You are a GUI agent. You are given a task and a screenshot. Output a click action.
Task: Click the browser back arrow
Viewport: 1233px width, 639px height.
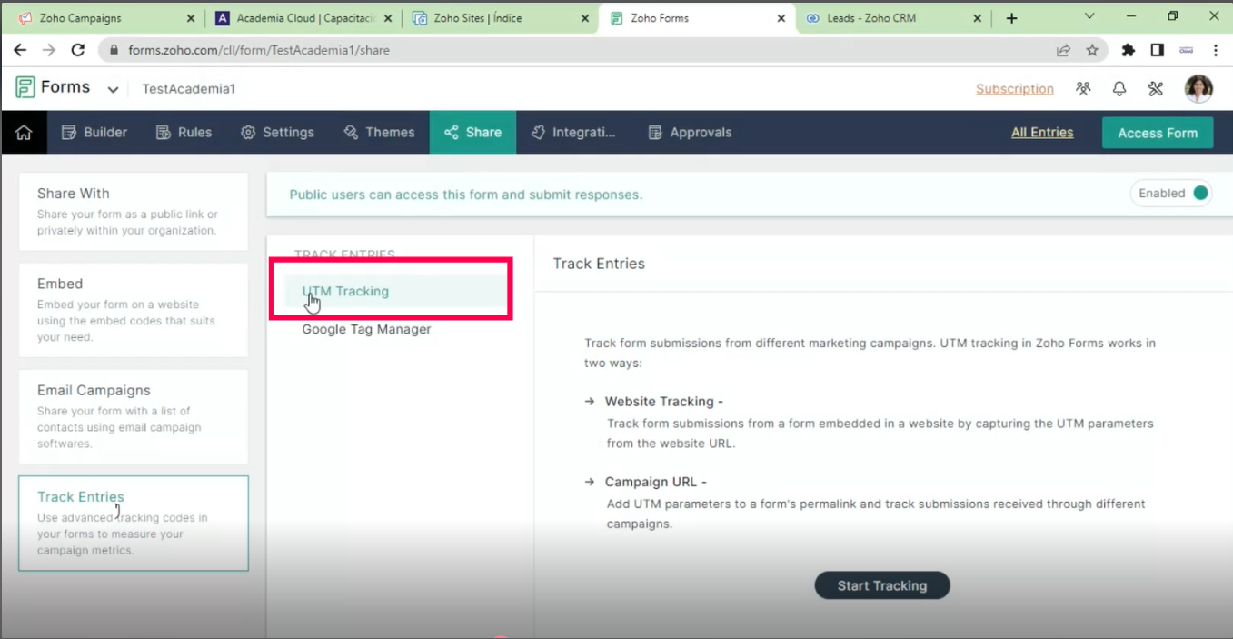point(20,51)
